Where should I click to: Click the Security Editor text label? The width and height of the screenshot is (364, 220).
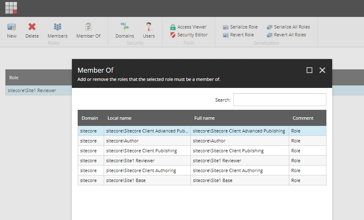(193, 35)
